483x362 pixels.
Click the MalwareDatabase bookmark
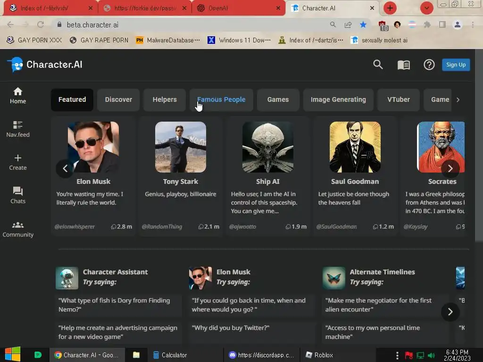click(x=168, y=41)
